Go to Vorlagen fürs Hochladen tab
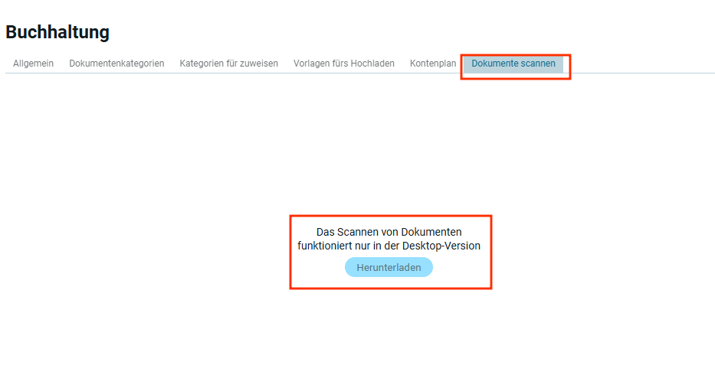Viewport: 715px width, 388px height. 343,64
